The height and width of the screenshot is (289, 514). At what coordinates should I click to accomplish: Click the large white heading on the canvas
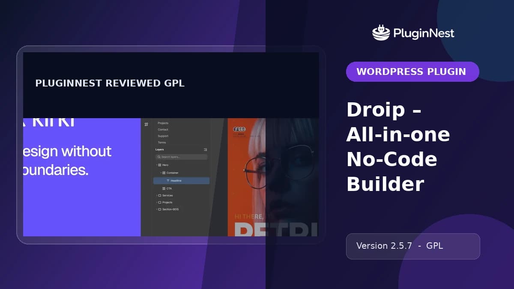pyautogui.click(x=276, y=229)
